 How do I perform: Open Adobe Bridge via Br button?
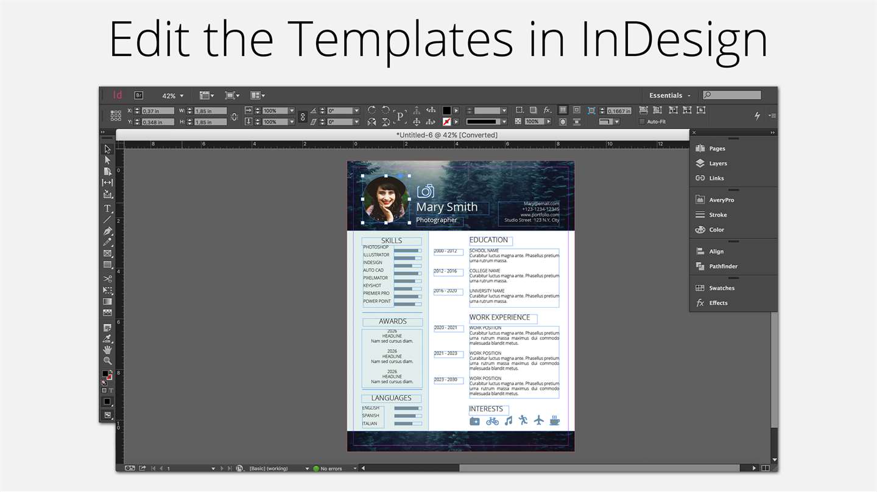[139, 95]
